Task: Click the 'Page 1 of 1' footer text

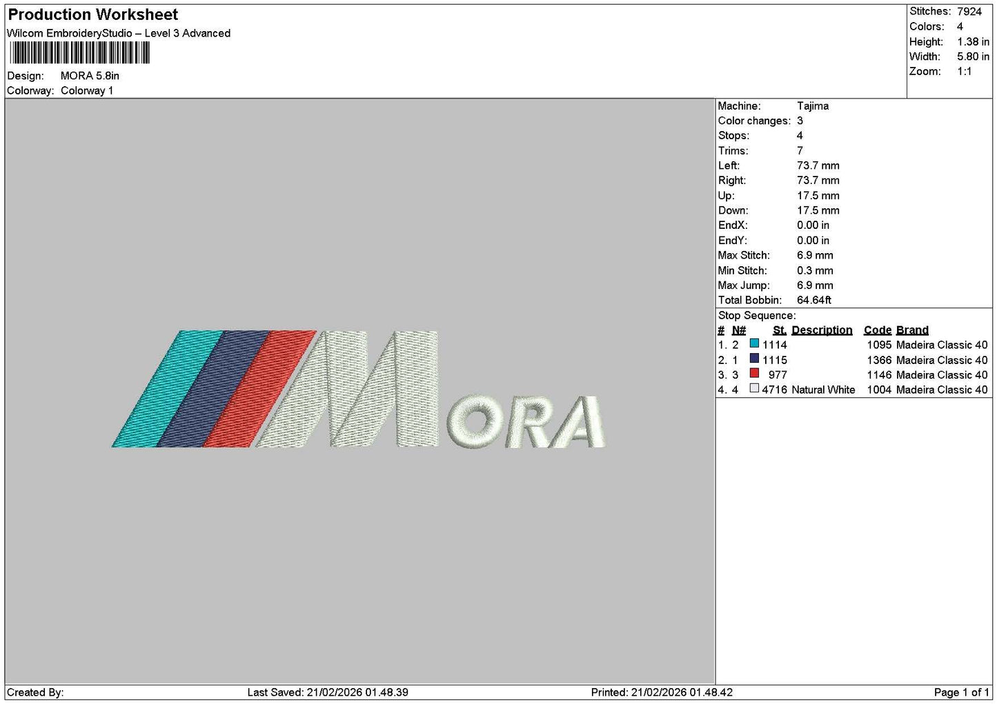Action: point(961,692)
